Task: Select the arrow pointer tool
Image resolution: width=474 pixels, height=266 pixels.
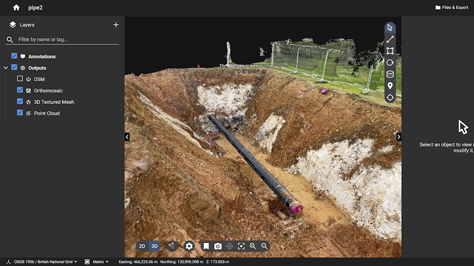Action: pyautogui.click(x=390, y=28)
